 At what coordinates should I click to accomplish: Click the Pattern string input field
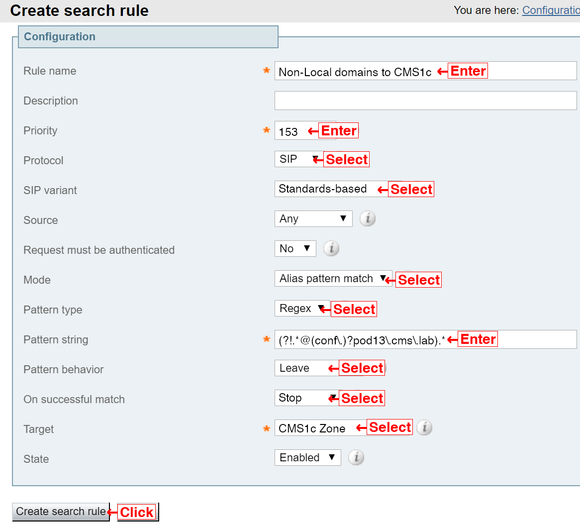pyautogui.click(x=425, y=340)
